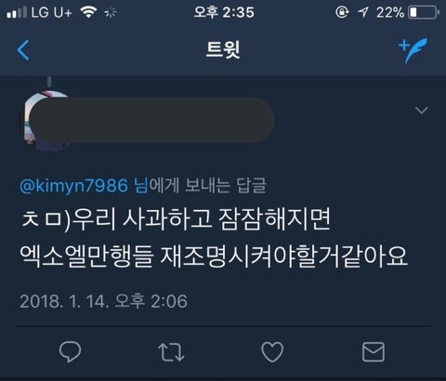Tap the tweet text starting with ㅊㅁ)우리
This screenshot has height=381, width=446.
click(x=214, y=238)
